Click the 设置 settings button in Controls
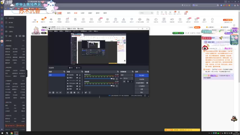This screenshot has height=135, width=240. [x=142, y=89]
